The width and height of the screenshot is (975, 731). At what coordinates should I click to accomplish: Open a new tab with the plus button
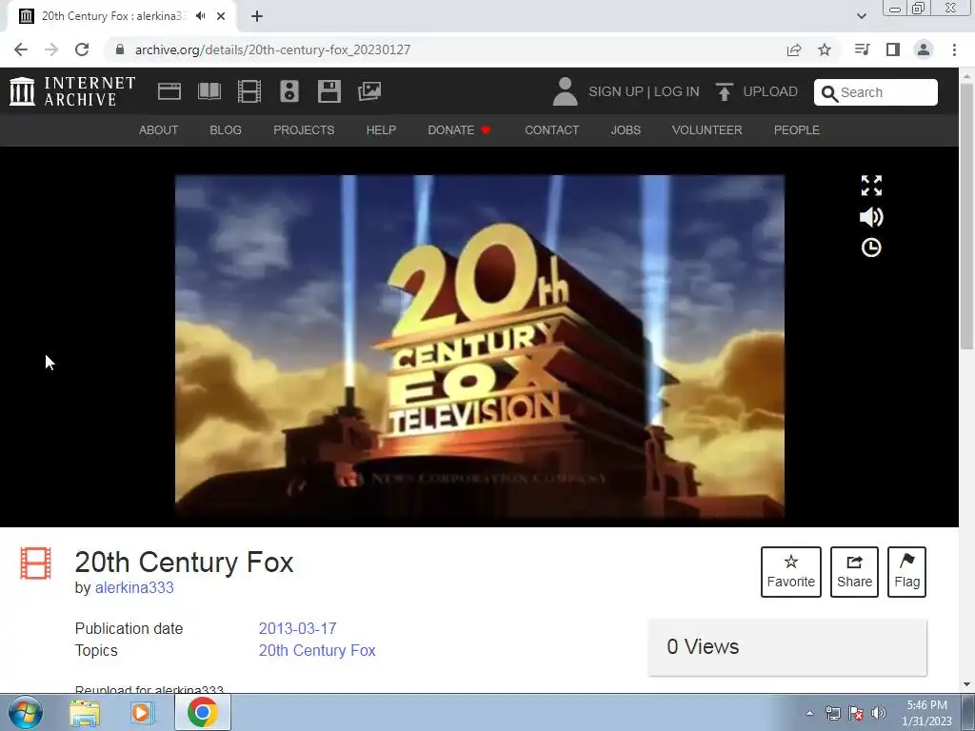(x=257, y=16)
